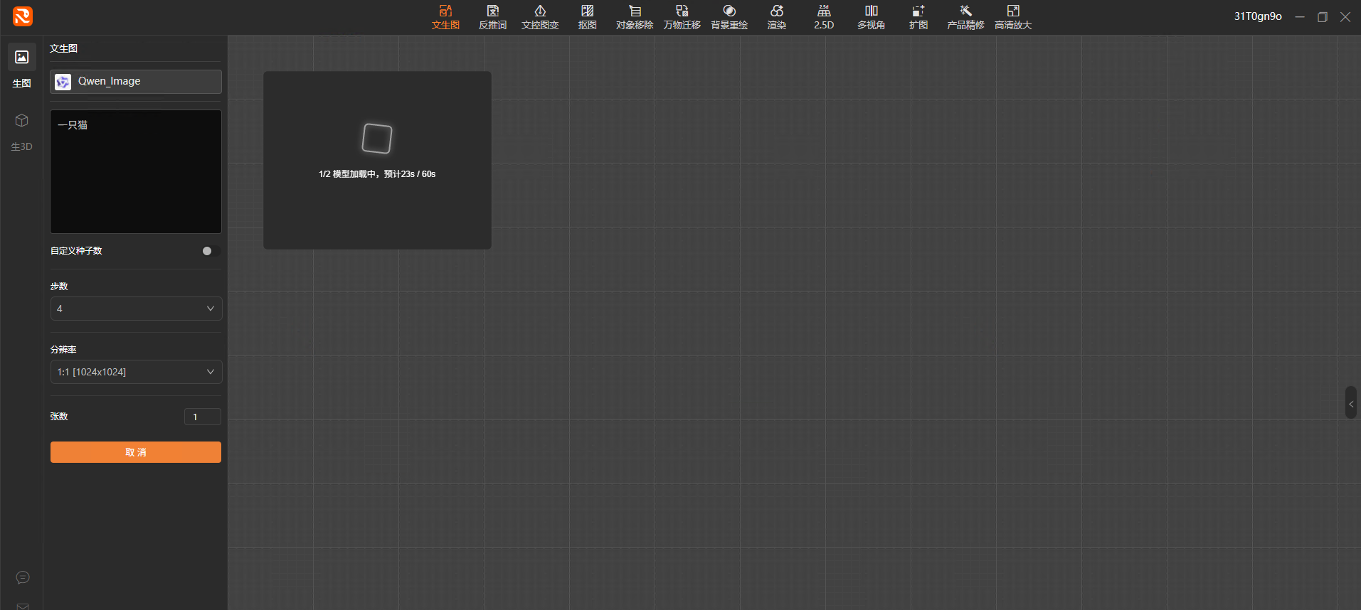The height and width of the screenshot is (610, 1361).
Task: Click the prompt text box containing 一只猫
Action: 136,171
